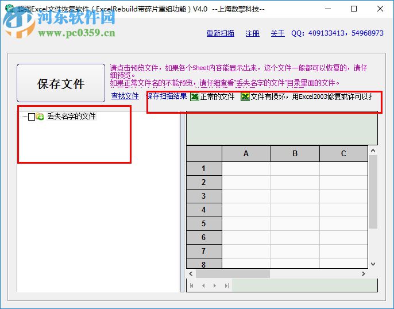Click the QQ contact number text
The width and height of the screenshot is (394, 309).
point(338,33)
